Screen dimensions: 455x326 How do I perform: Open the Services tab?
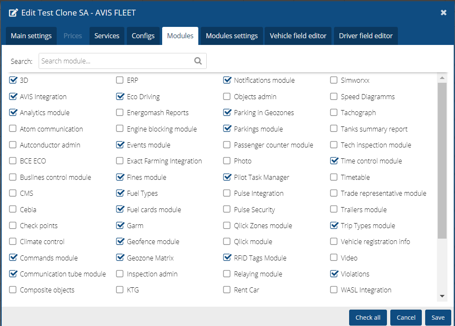(x=107, y=36)
